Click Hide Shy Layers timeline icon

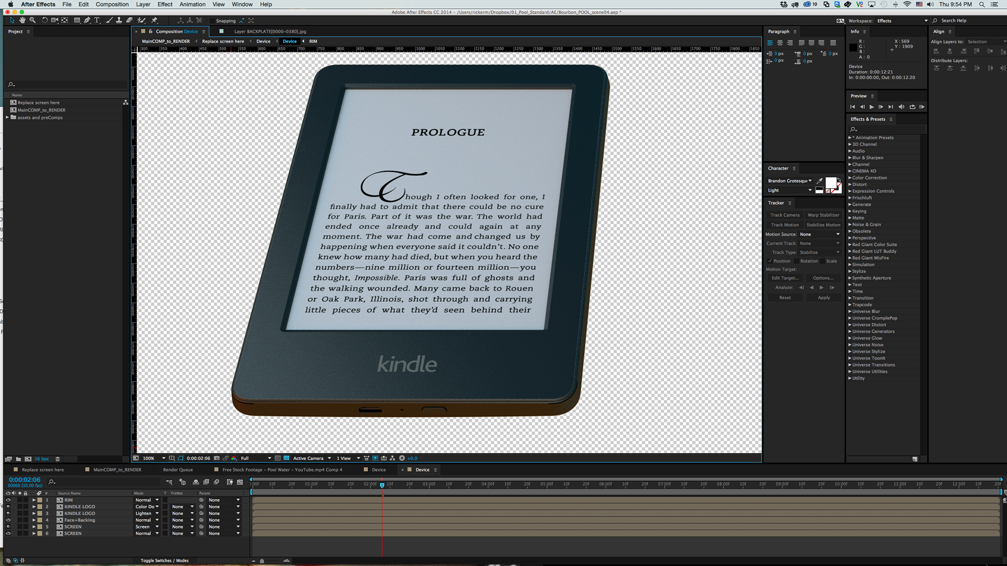coord(196,482)
